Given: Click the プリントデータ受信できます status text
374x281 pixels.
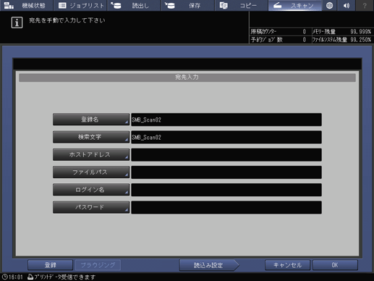Looking at the screenshot, I should click(x=65, y=277).
